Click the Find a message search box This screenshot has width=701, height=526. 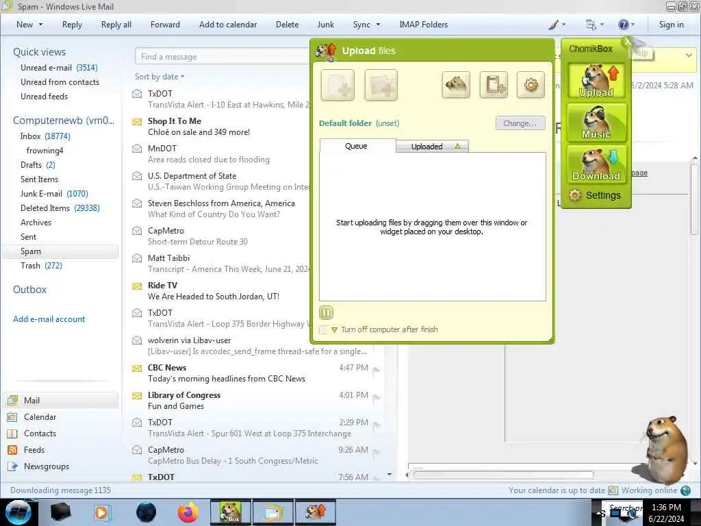222,57
